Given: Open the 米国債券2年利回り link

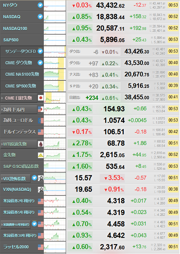Looking at the screenshot, I should (19, 201).
